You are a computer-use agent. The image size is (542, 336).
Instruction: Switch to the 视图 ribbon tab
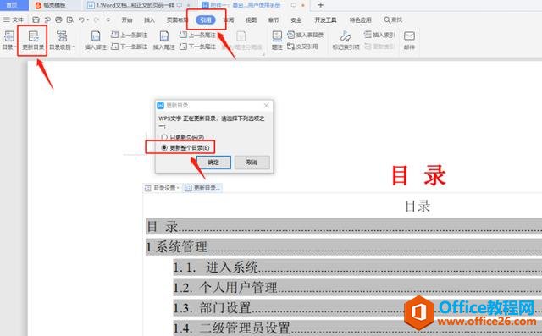click(x=251, y=19)
